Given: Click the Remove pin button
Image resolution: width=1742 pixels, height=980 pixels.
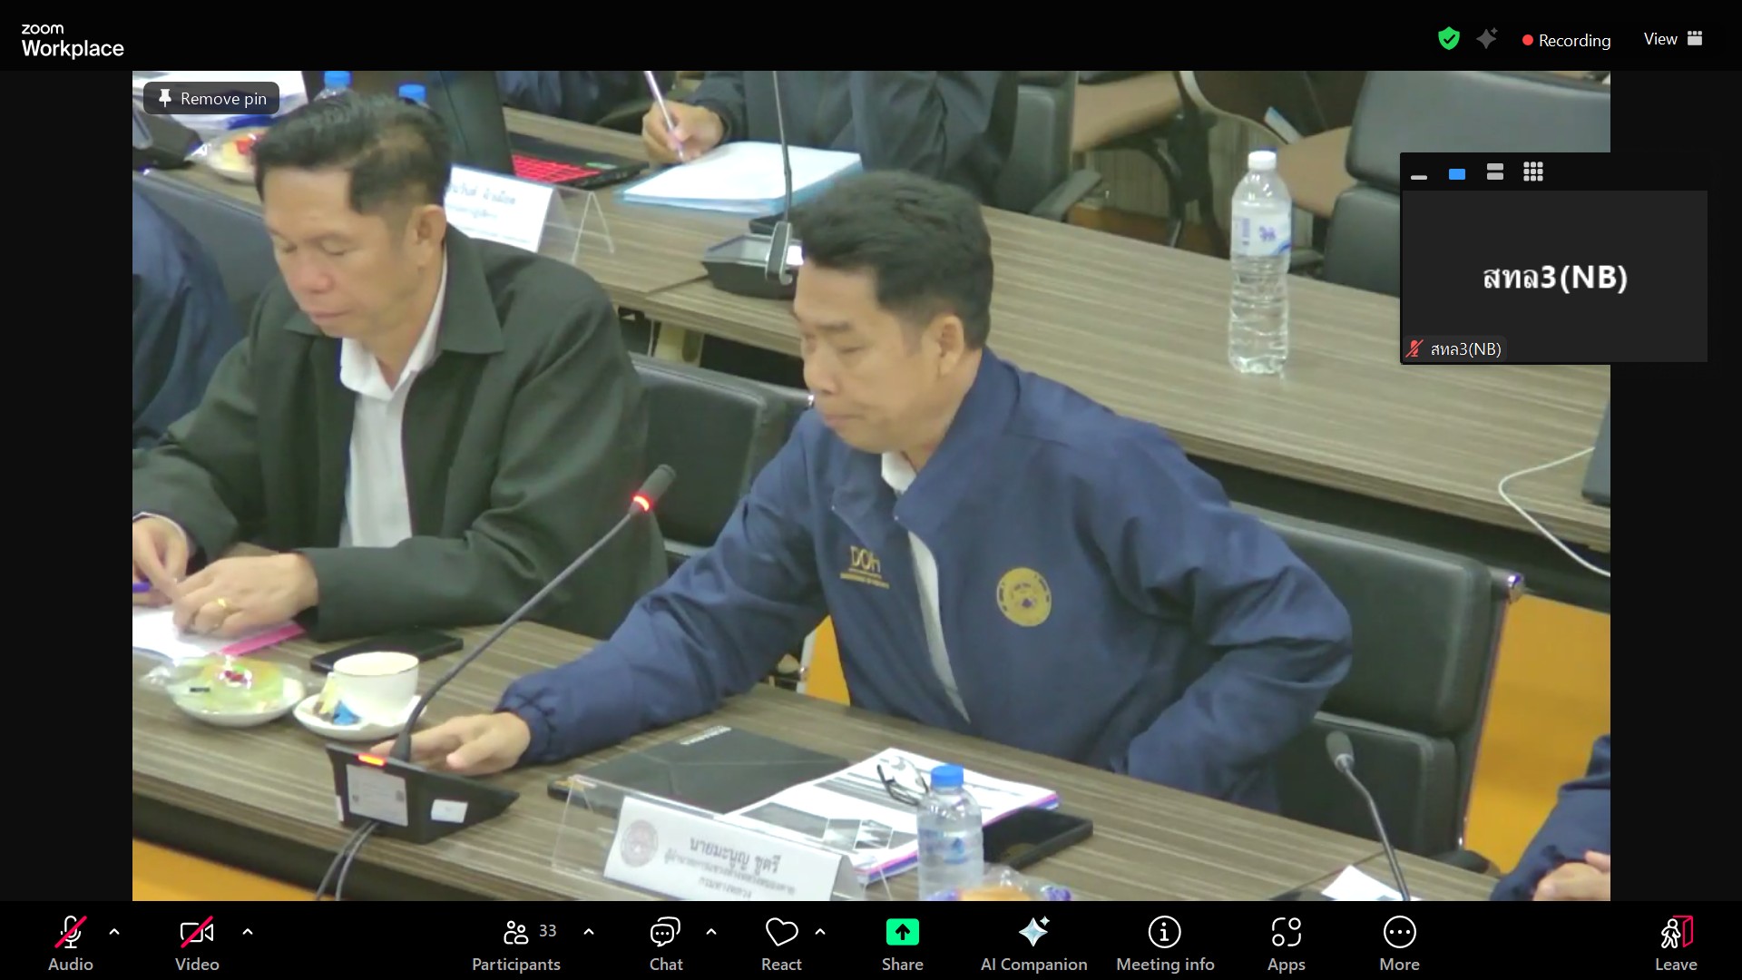Looking at the screenshot, I should 212,98.
